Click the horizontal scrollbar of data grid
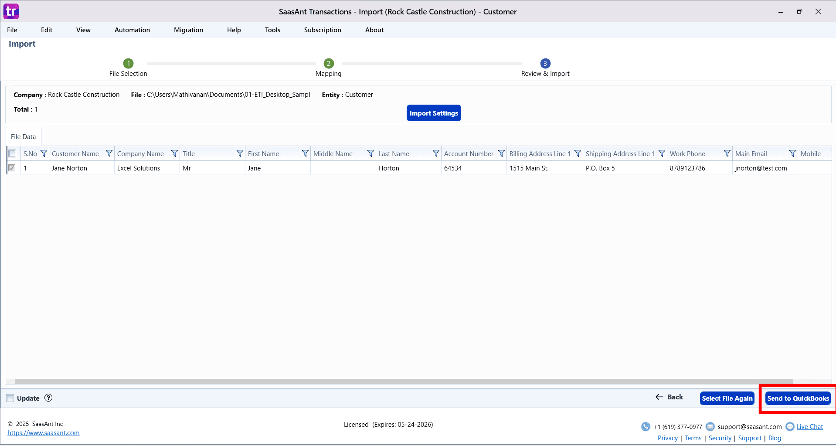This screenshot has width=836, height=446. click(x=404, y=381)
